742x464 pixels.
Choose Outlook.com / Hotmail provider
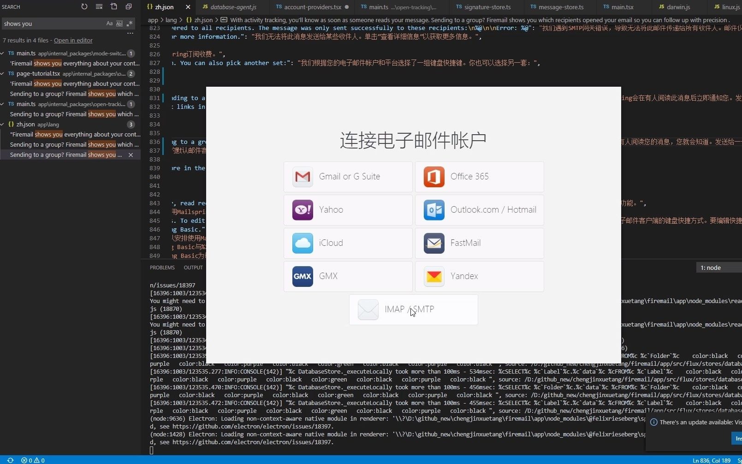click(480, 210)
